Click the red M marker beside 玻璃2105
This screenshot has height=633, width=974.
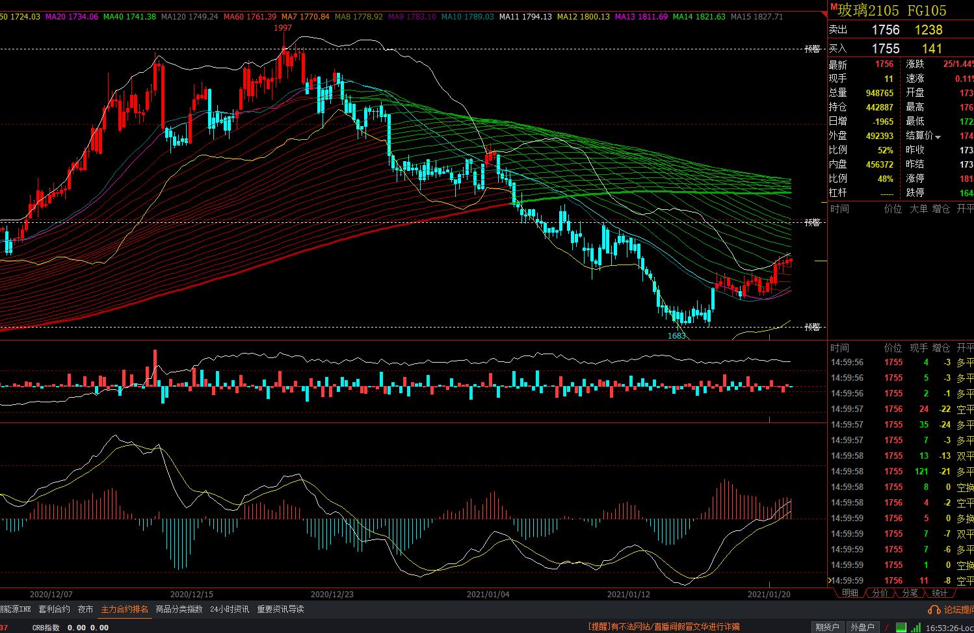(833, 6)
